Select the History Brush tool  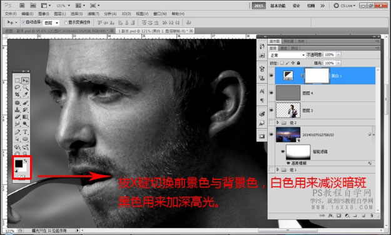[25, 109]
